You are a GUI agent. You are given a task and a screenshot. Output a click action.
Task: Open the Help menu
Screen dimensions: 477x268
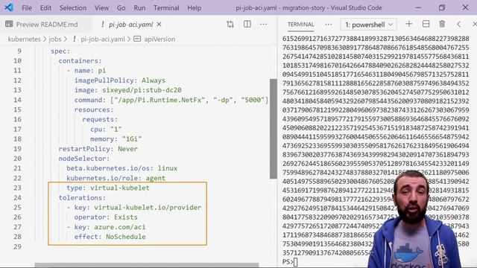[x=194, y=8]
